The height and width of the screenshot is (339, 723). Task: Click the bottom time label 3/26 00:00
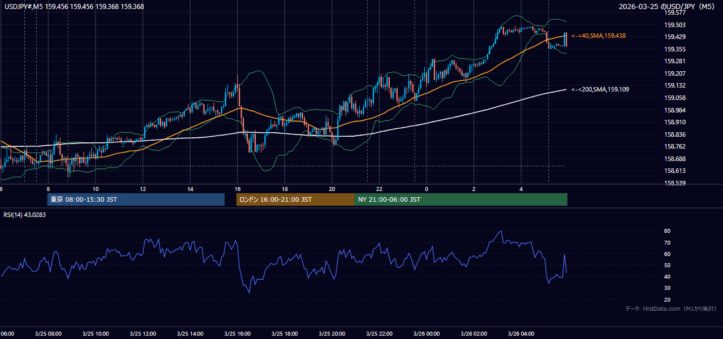coord(427,334)
